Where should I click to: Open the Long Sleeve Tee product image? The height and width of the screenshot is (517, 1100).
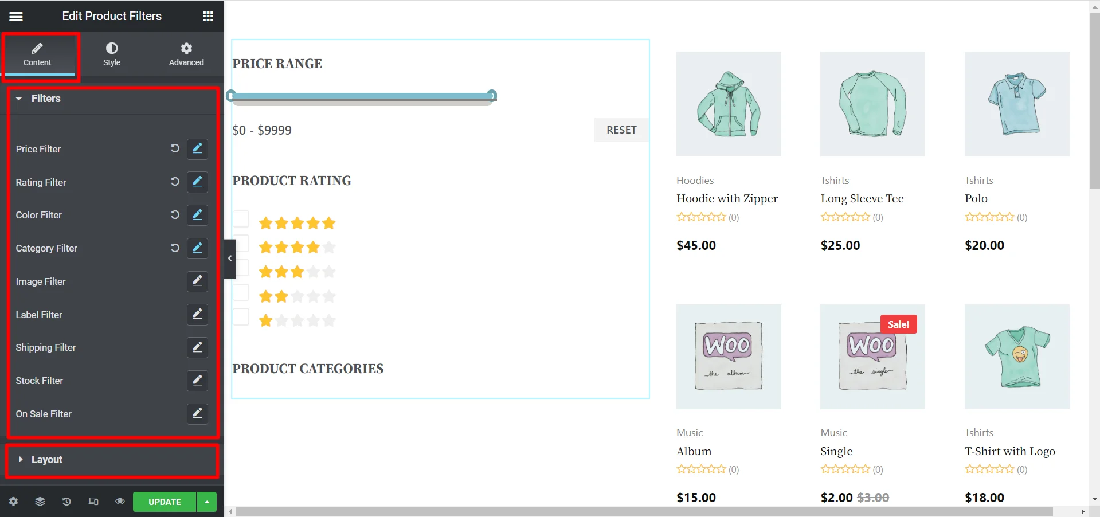tap(872, 104)
